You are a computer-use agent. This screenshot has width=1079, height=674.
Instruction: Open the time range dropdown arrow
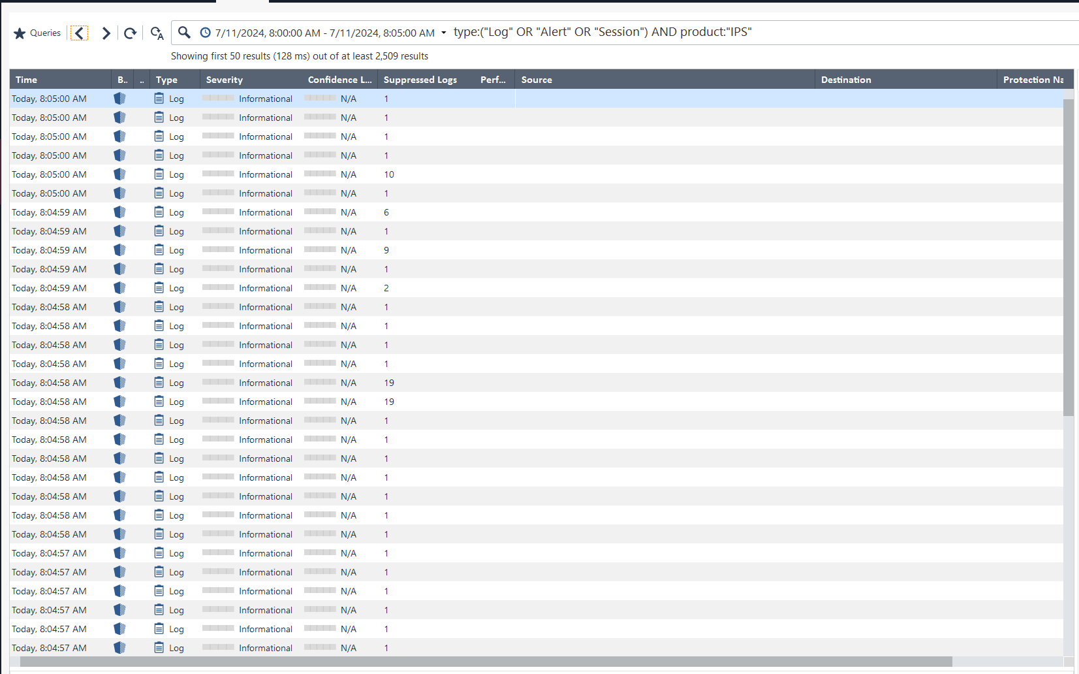444,33
